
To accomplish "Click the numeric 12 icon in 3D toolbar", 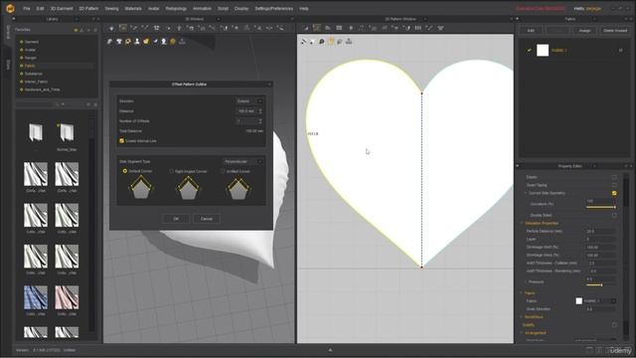I will [156, 28].
